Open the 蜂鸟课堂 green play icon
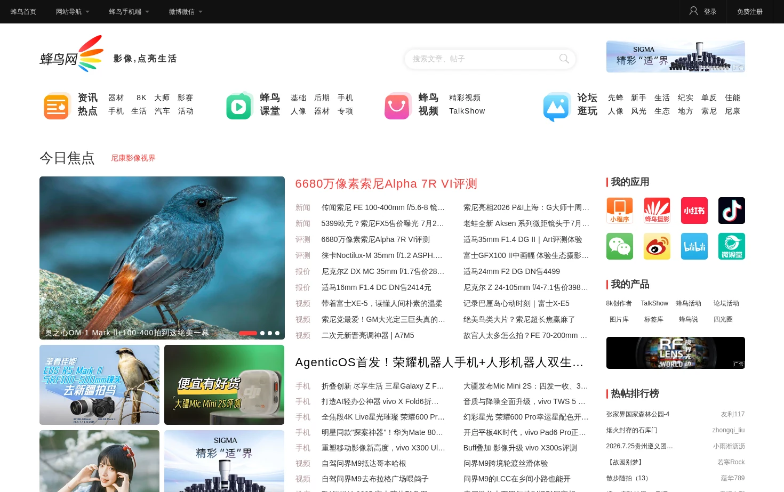Screen dimensions: 784x492 point(239,106)
